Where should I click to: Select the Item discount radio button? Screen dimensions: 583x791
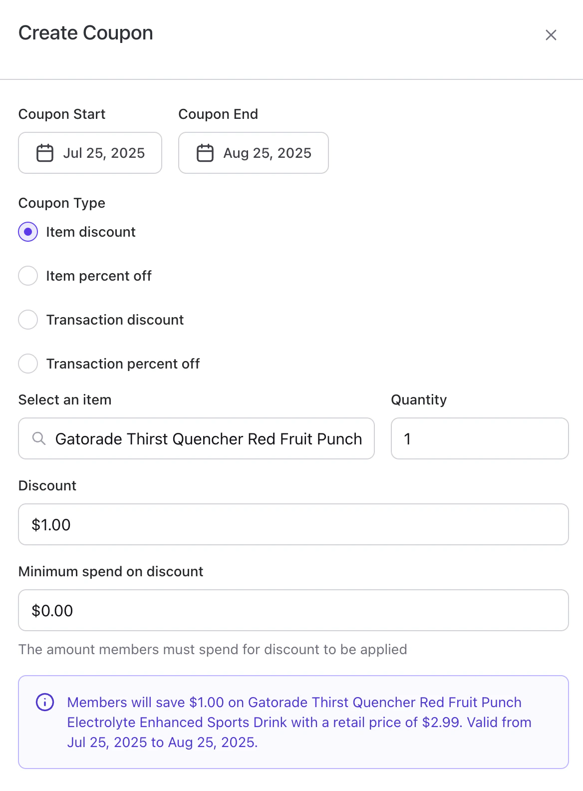coord(28,232)
